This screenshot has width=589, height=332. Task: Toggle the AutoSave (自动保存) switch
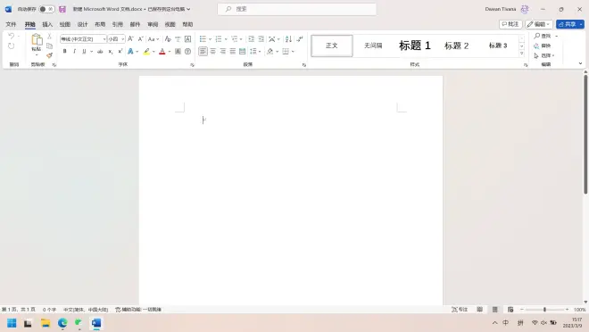click(46, 9)
